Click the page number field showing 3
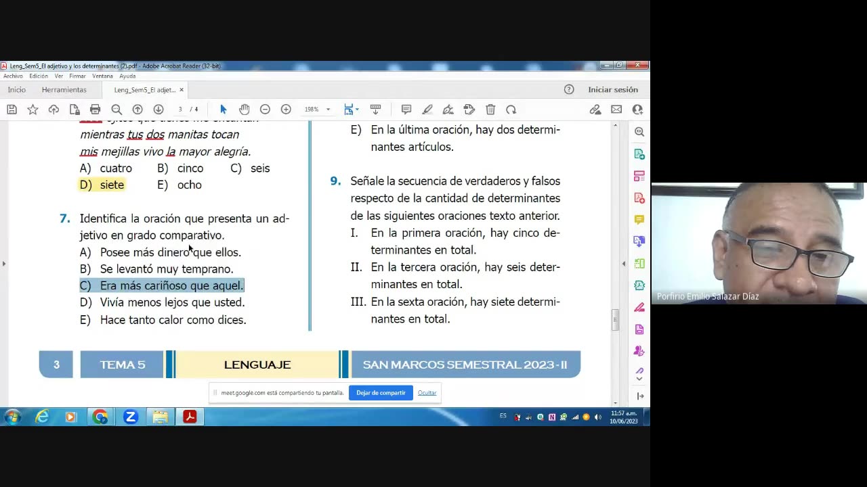Screen dimensions: 867x487 (180, 110)
